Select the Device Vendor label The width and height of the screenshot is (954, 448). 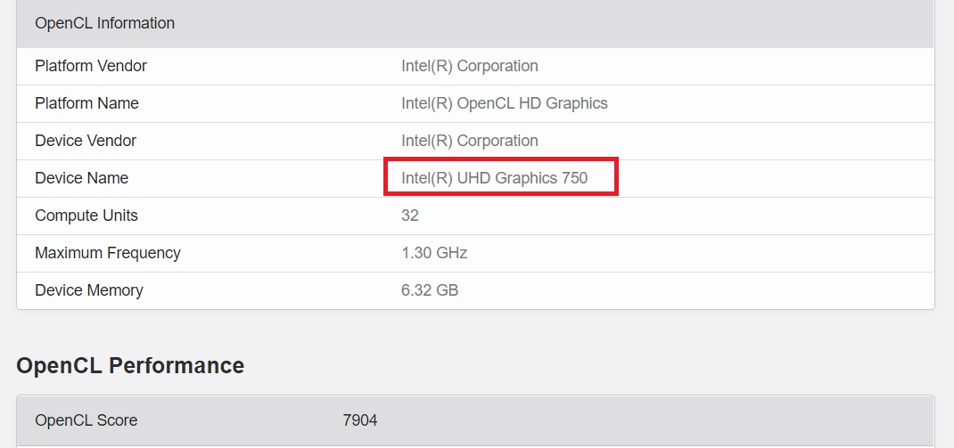click(86, 141)
